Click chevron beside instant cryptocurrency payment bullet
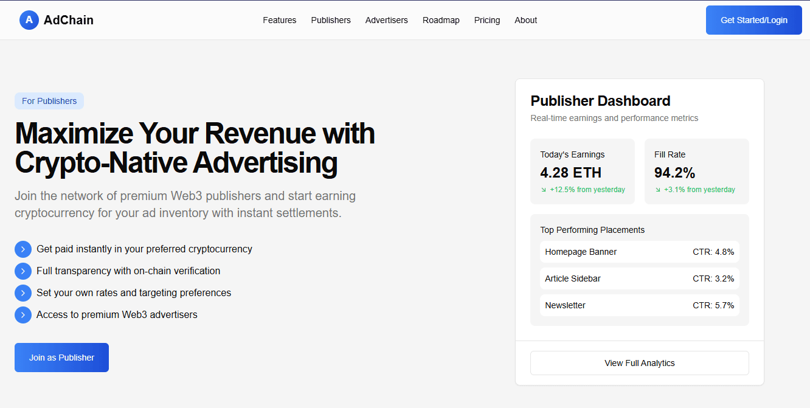The height and width of the screenshot is (408, 810). tap(22, 249)
